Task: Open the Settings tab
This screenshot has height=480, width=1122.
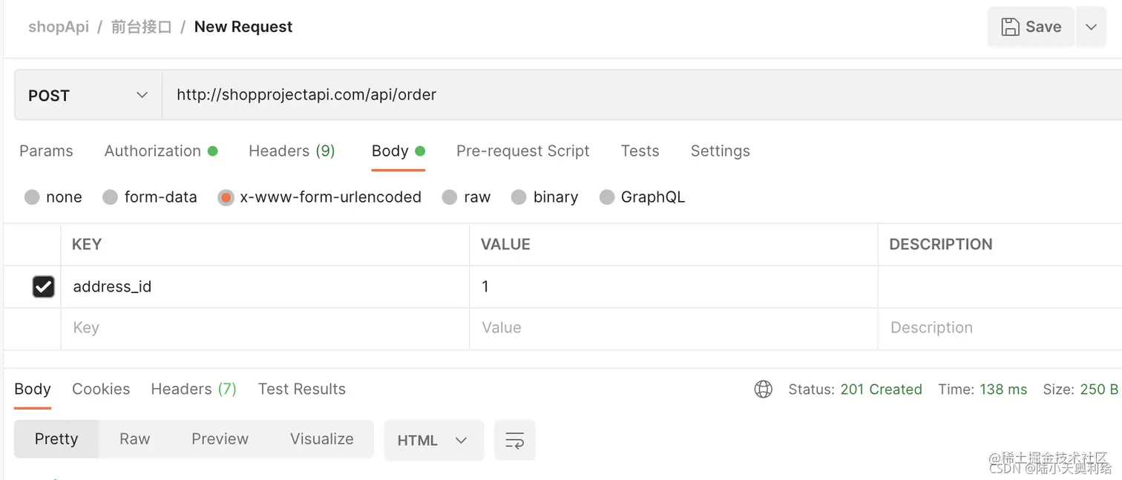Action: 720,151
